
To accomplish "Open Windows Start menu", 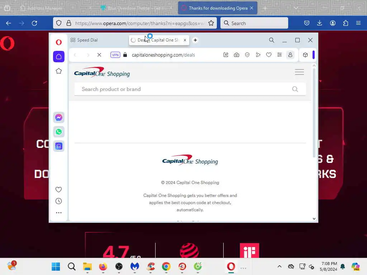I will (56, 266).
